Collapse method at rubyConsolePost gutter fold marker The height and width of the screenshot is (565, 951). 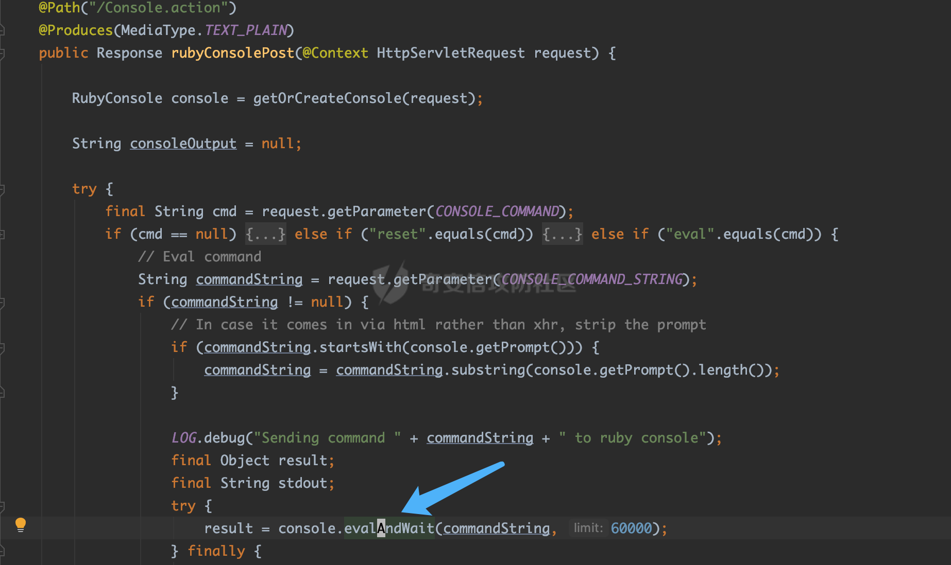2,54
